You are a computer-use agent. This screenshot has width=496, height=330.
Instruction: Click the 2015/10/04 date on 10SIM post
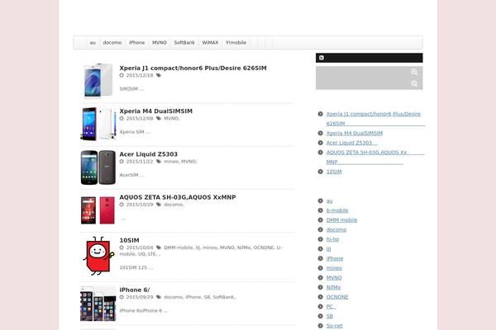coord(140,247)
